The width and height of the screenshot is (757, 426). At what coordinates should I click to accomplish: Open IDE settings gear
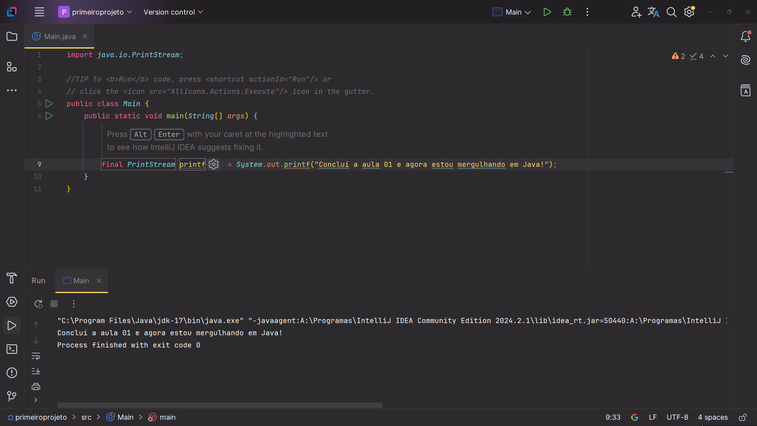[x=689, y=12]
